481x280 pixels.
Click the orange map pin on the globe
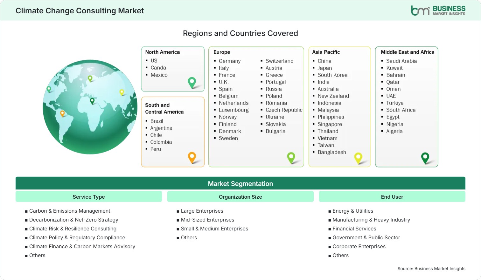62,113
